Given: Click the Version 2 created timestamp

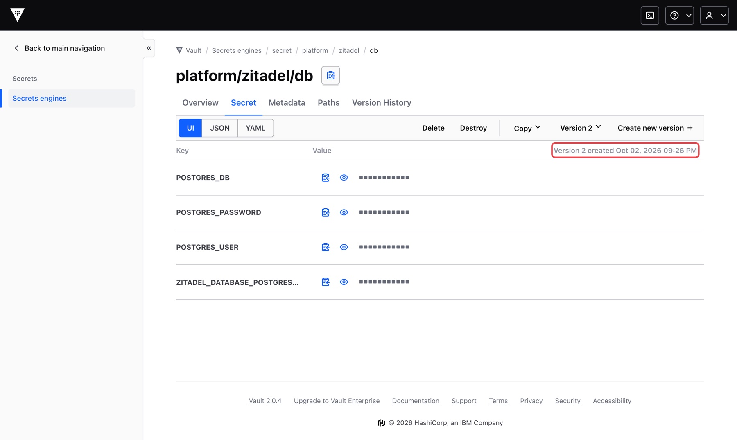Looking at the screenshot, I should click(625, 150).
